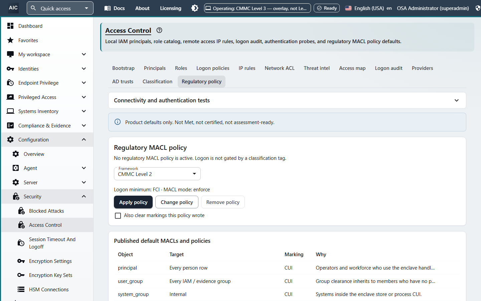Click the Operating CMMC Level 3 status box

click(258, 8)
